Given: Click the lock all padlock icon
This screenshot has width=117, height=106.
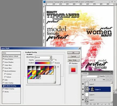Looking at the screenshot, I should (95, 80).
